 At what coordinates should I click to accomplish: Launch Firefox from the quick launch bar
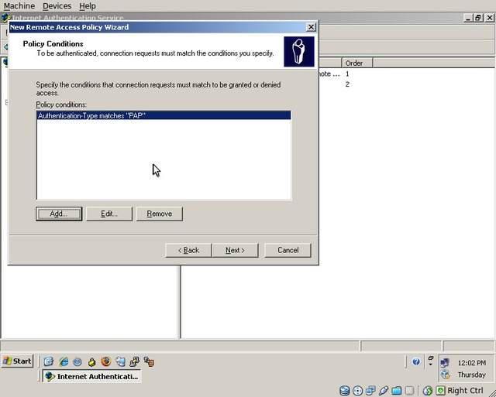pyautogui.click(x=106, y=361)
